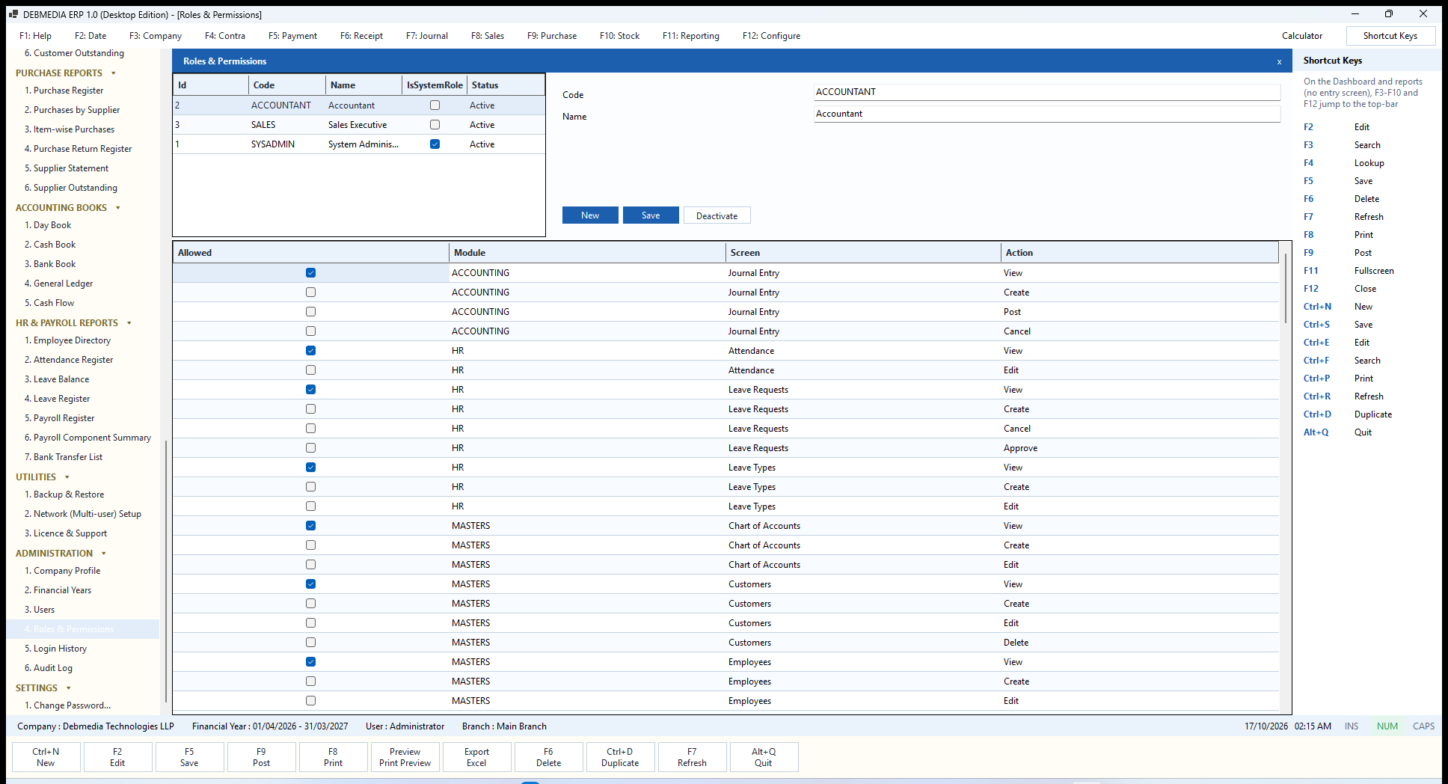Click the Preview Print Preview button
The width and height of the screenshot is (1448, 784).
(405, 757)
